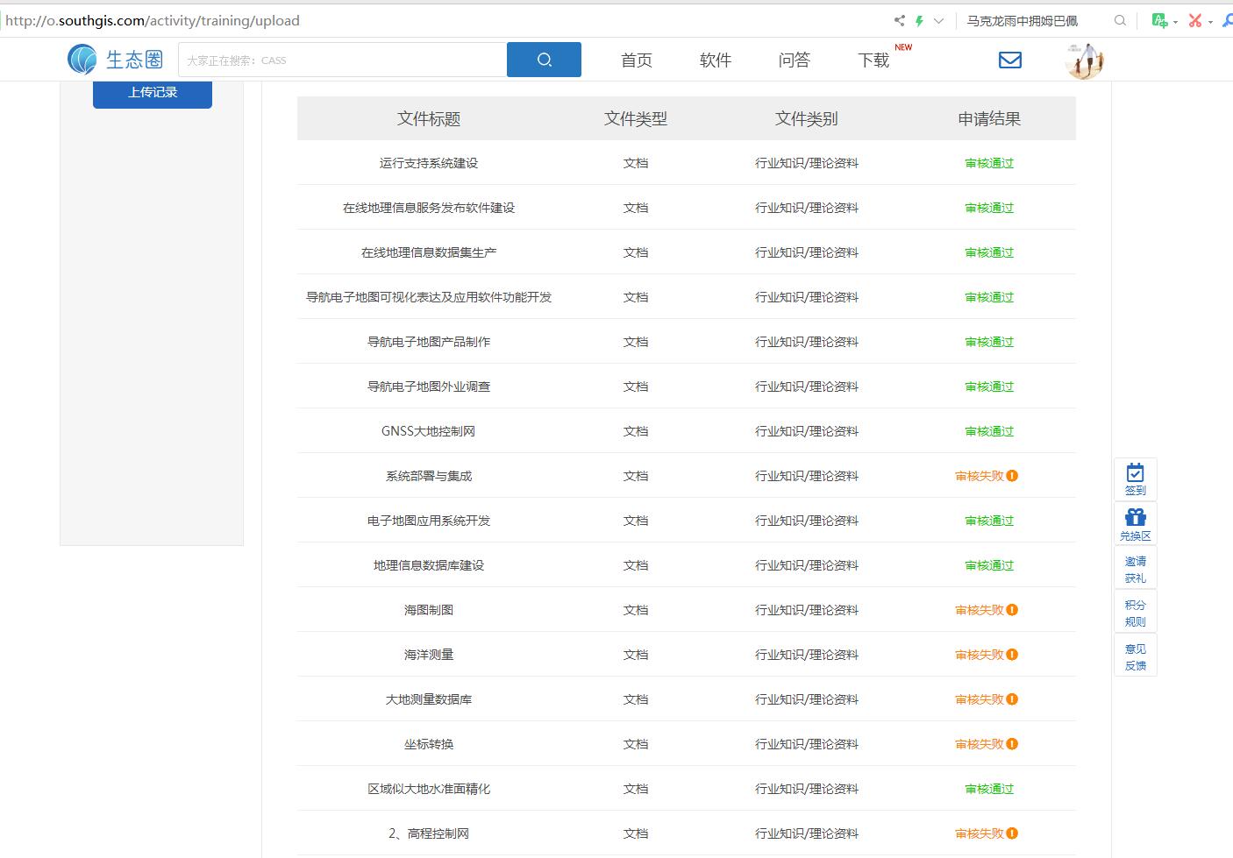This screenshot has width=1233, height=858.
Task: Click the 文件标题 column header
Action: coord(429,118)
